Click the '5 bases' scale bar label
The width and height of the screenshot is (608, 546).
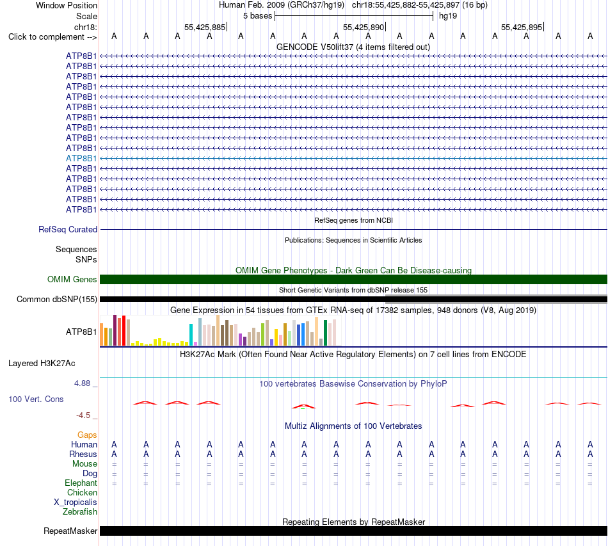pyautogui.click(x=257, y=16)
